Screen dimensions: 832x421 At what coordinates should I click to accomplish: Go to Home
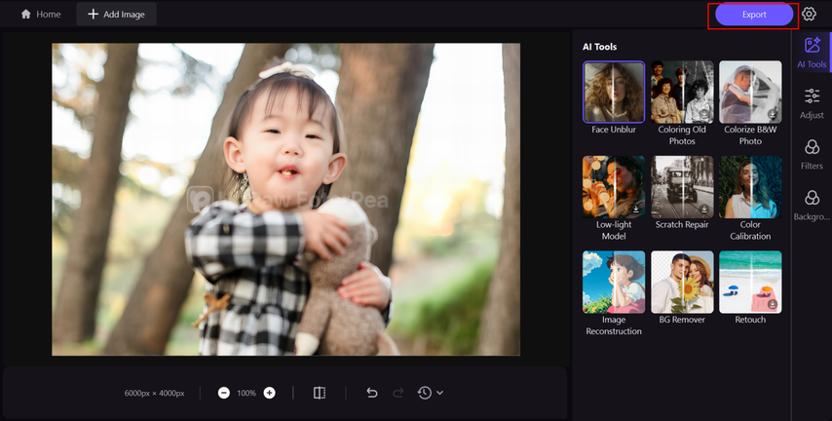click(41, 15)
